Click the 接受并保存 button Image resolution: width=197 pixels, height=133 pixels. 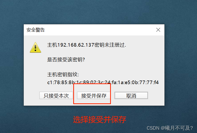[x=94, y=96]
